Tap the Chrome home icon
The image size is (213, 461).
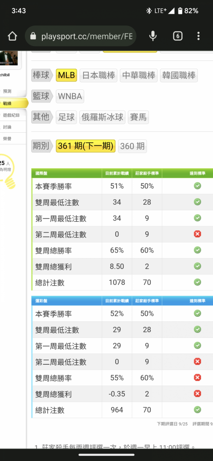(x=12, y=36)
